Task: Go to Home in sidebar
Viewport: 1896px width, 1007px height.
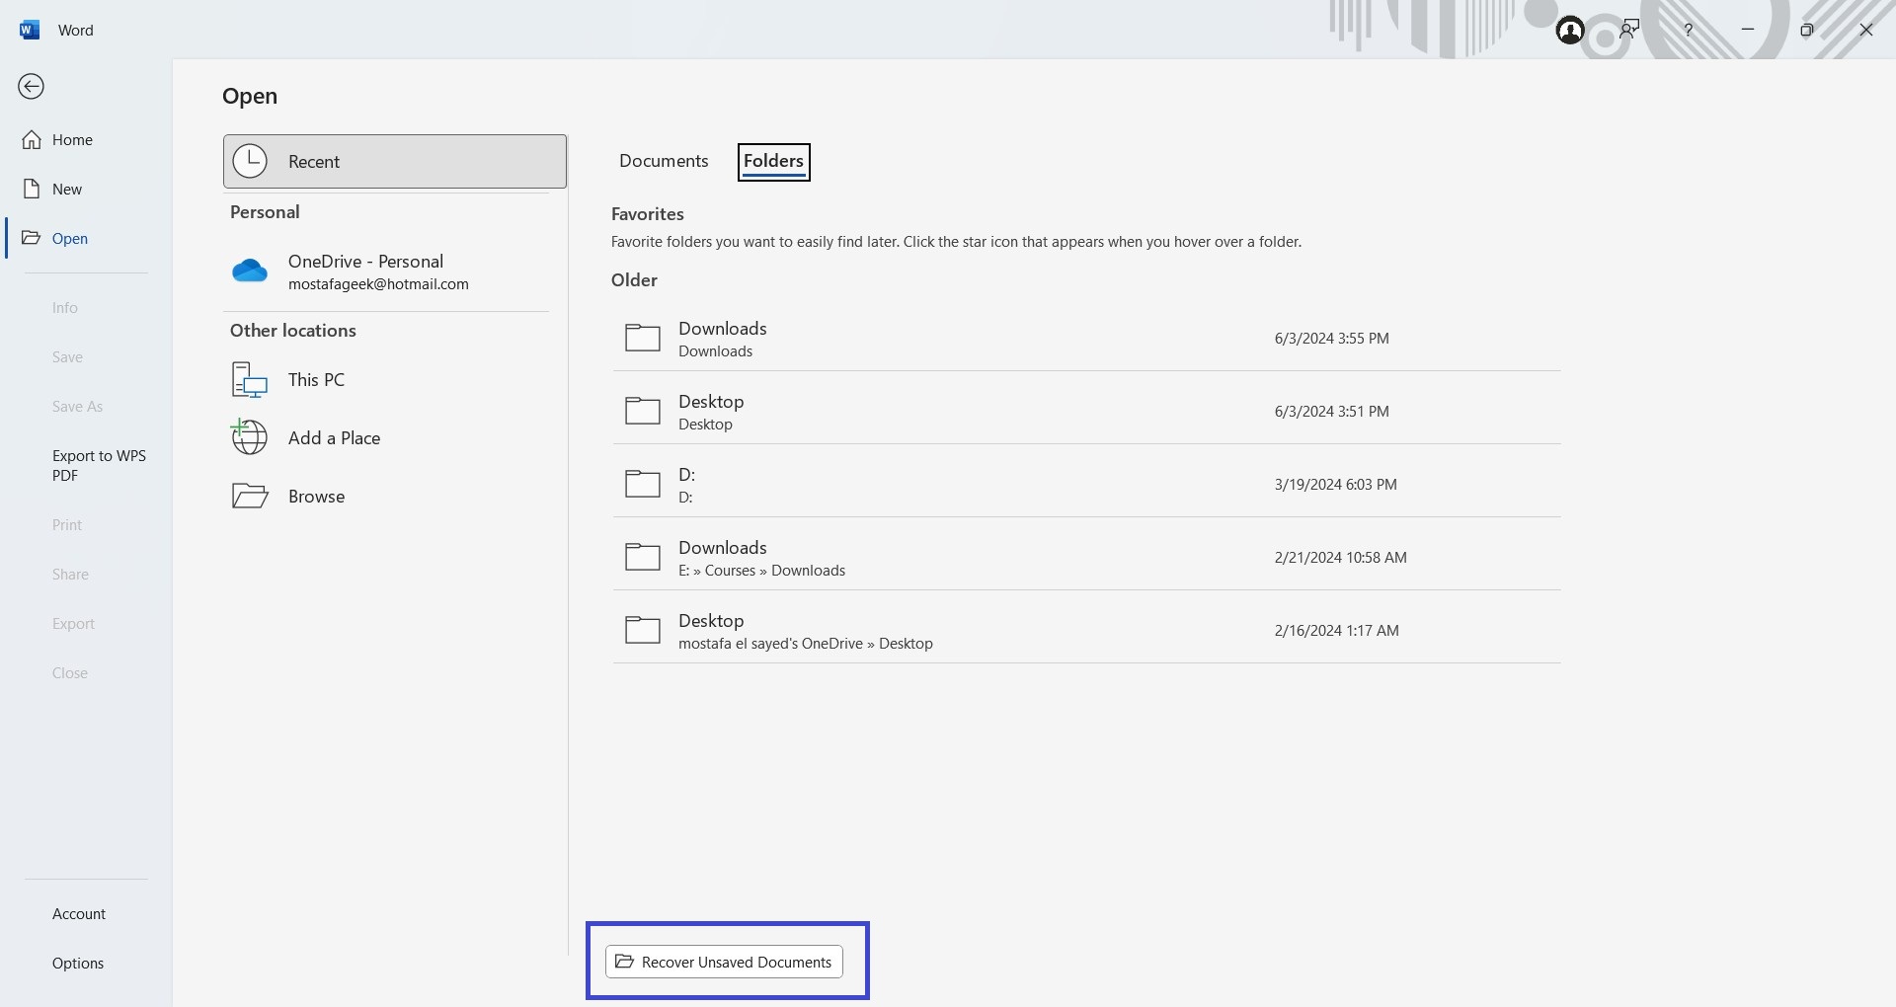Action: (72, 140)
